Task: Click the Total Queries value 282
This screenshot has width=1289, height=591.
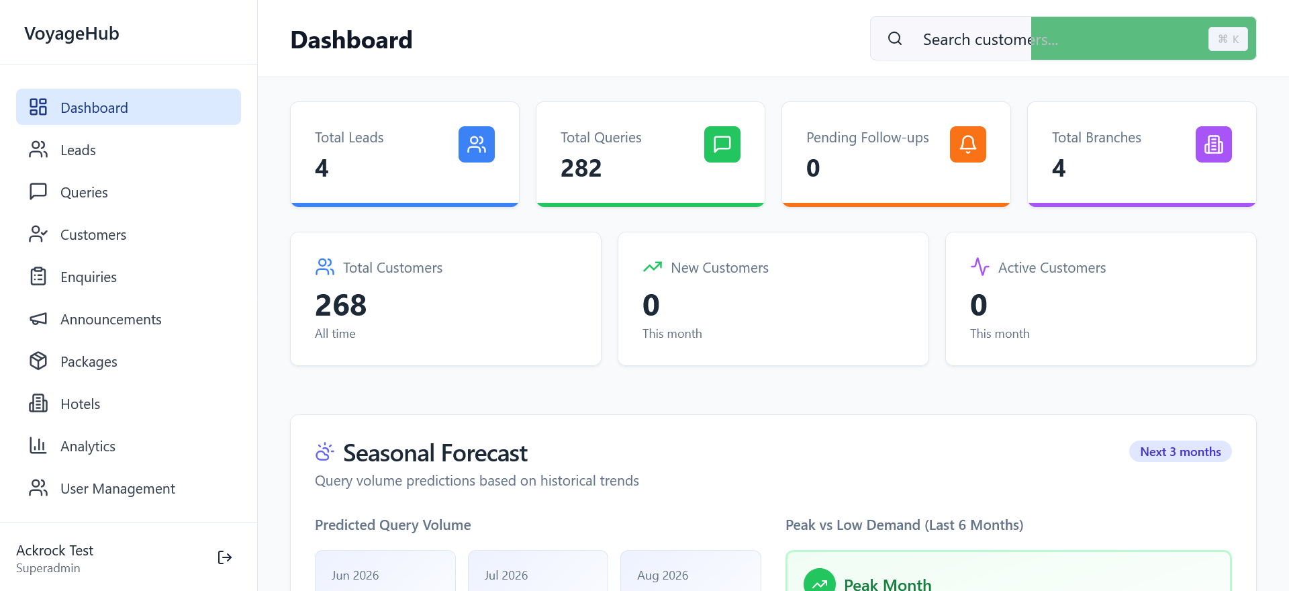Action: pos(581,168)
